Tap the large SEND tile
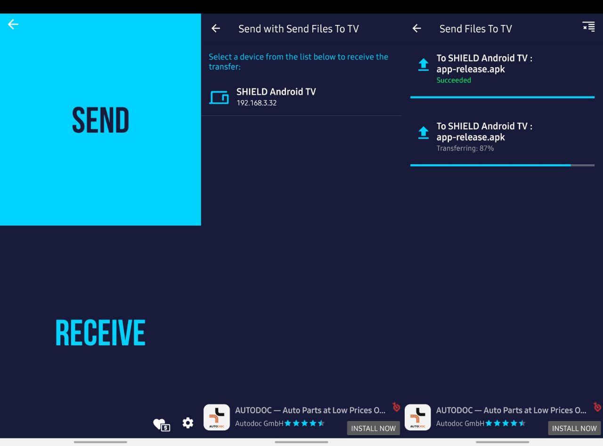 click(x=100, y=119)
